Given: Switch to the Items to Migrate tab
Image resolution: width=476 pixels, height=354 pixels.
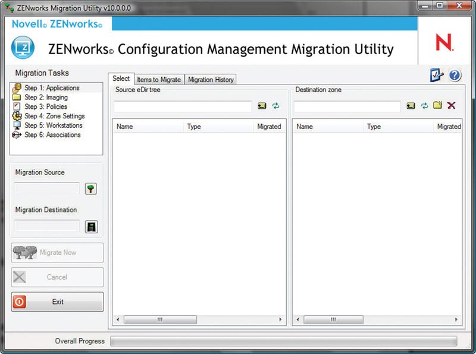Looking at the screenshot, I should 159,80.
